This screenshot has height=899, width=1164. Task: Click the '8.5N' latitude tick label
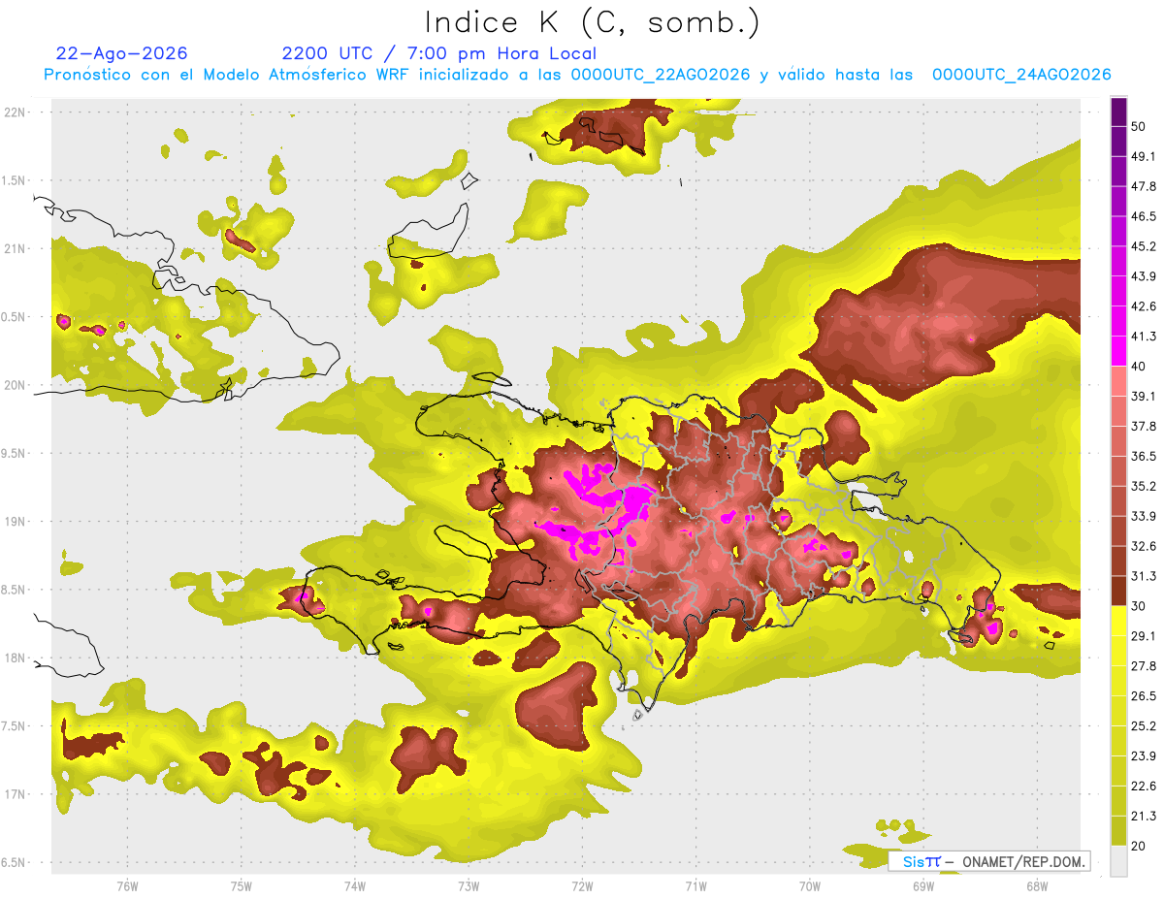(13, 590)
